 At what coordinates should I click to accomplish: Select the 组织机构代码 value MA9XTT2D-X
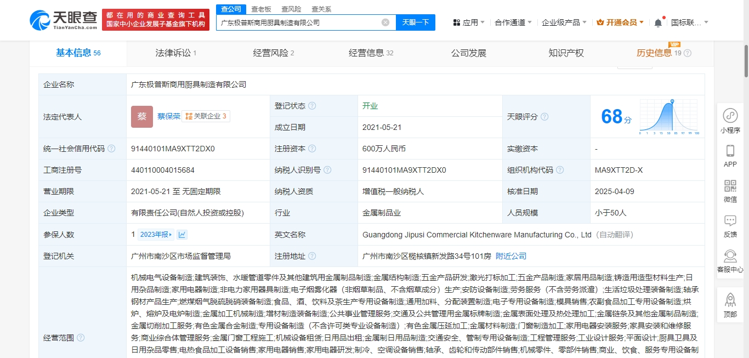tap(619, 170)
